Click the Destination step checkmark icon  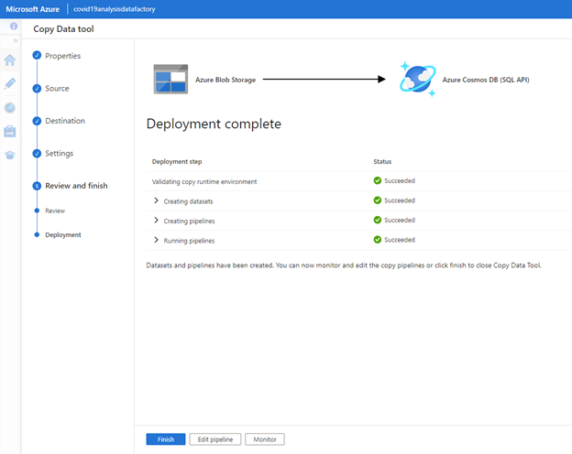pyautogui.click(x=37, y=121)
